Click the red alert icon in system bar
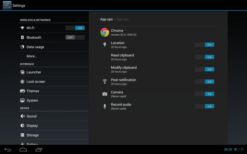The height and width of the screenshot is (154, 247). tap(242, 149)
